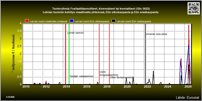Click the 'Lähde: Eurostat' source text
202x101 pixels.
187,97
